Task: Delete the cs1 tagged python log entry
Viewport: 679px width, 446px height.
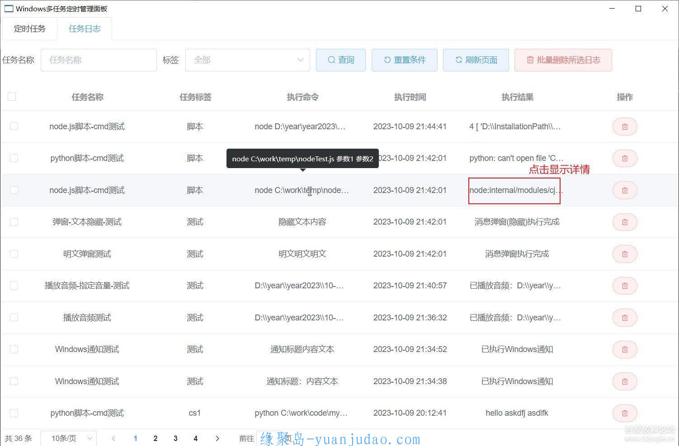Action: (x=624, y=413)
